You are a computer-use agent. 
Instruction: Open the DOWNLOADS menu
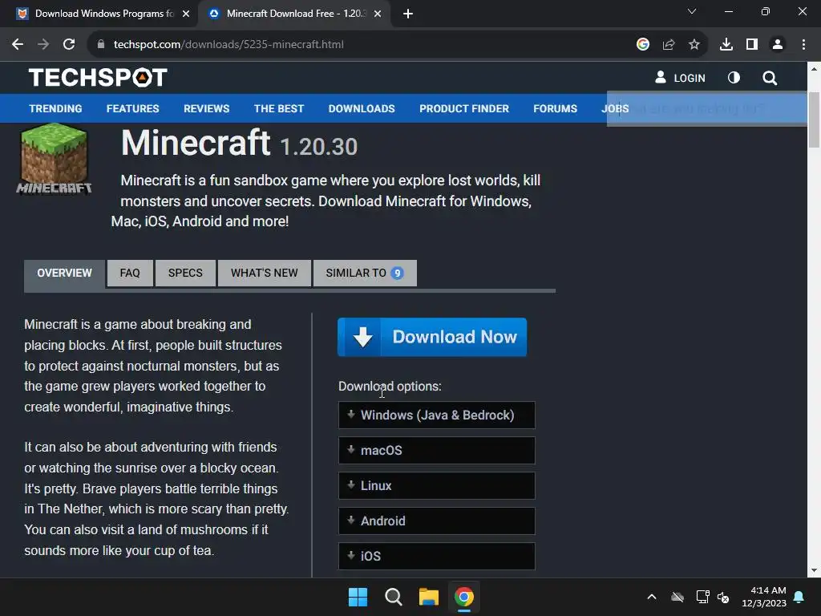362,108
